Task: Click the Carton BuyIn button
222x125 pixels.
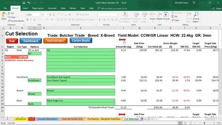Action: coord(81,41)
